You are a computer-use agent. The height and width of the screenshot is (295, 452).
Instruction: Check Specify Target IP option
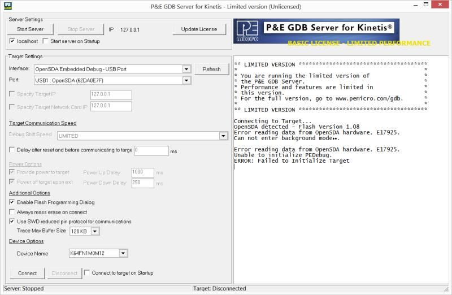(12, 94)
